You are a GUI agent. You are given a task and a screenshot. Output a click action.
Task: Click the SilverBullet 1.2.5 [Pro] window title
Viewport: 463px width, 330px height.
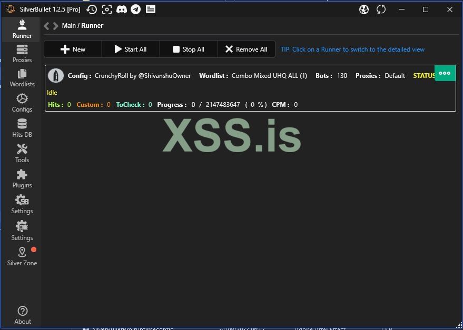pyautogui.click(x=50, y=9)
